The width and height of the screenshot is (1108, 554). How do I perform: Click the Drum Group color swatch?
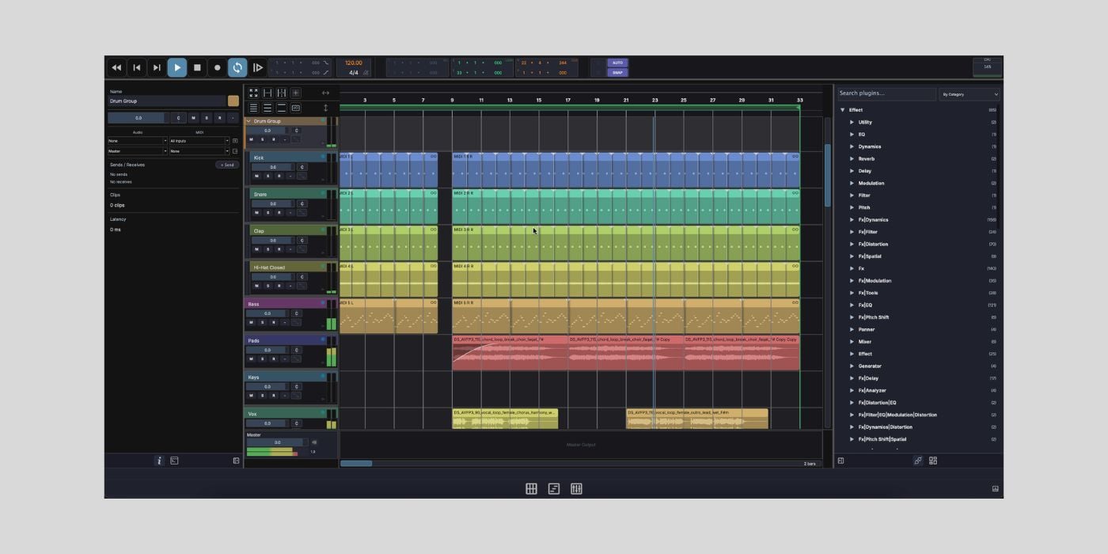point(233,101)
